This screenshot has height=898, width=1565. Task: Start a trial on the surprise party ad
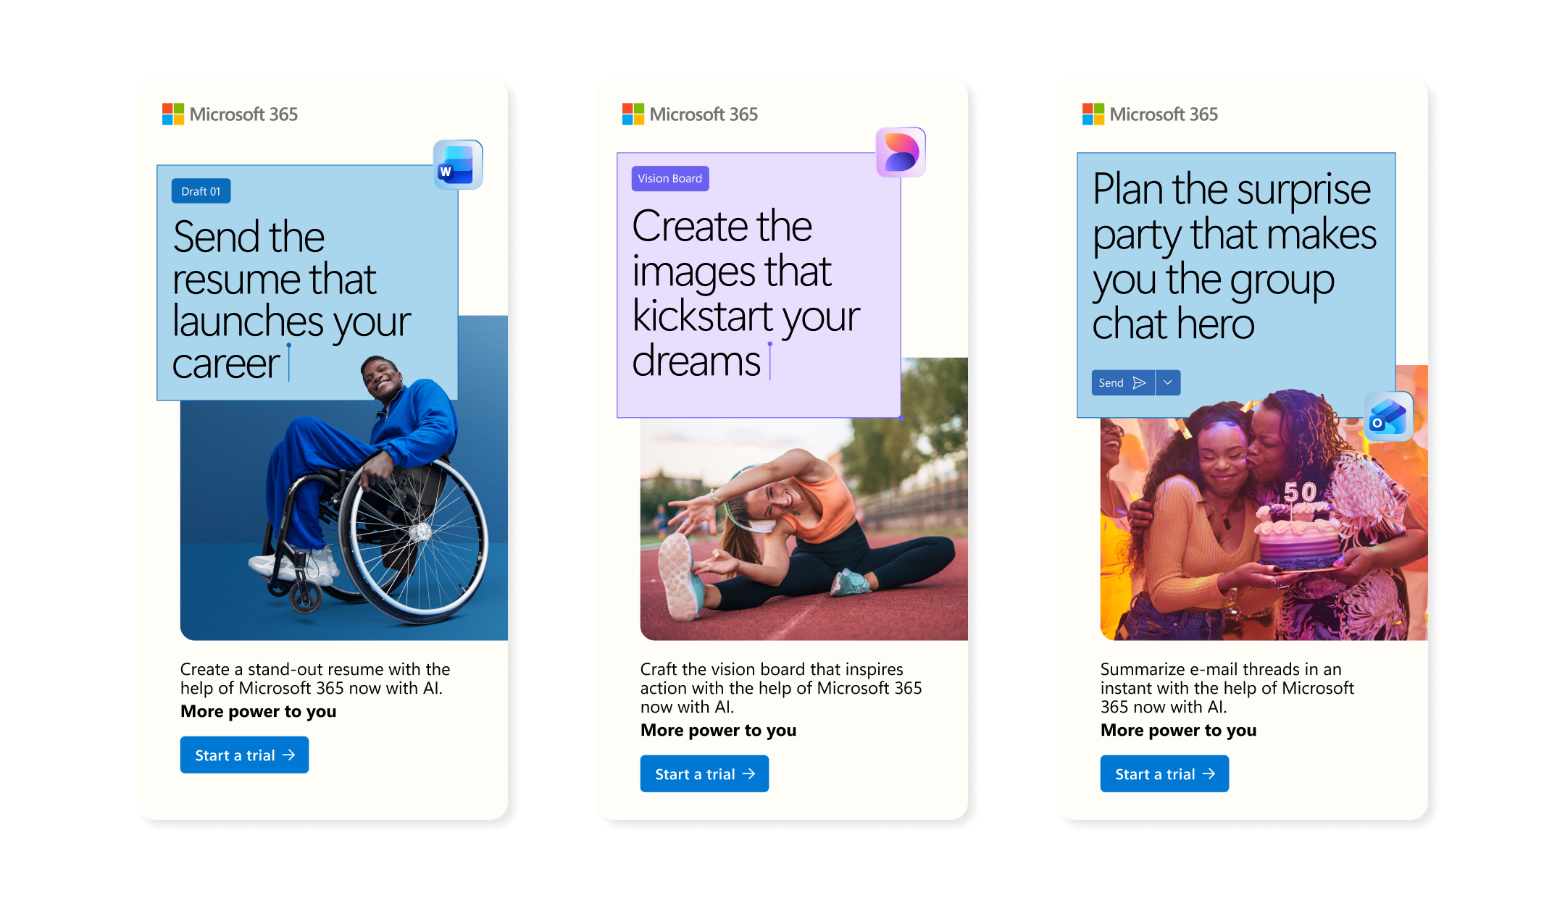1164,773
